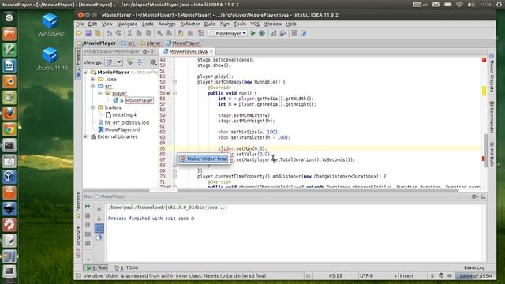505x284 pixels.
Task: Click the Stop square in Run panel
Action: pyautogui.click(x=88, y=215)
